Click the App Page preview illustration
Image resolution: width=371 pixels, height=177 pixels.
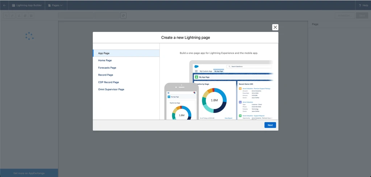coord(219,90)
